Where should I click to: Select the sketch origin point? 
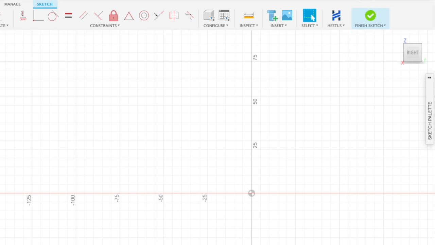(x=251, y=193)
